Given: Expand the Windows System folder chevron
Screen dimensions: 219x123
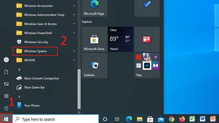Looking at the screenshot, I should coord(74,51).
